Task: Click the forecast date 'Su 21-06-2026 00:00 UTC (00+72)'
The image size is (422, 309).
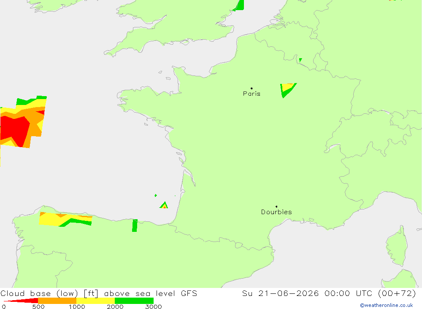Action: [x=329, y=293]
